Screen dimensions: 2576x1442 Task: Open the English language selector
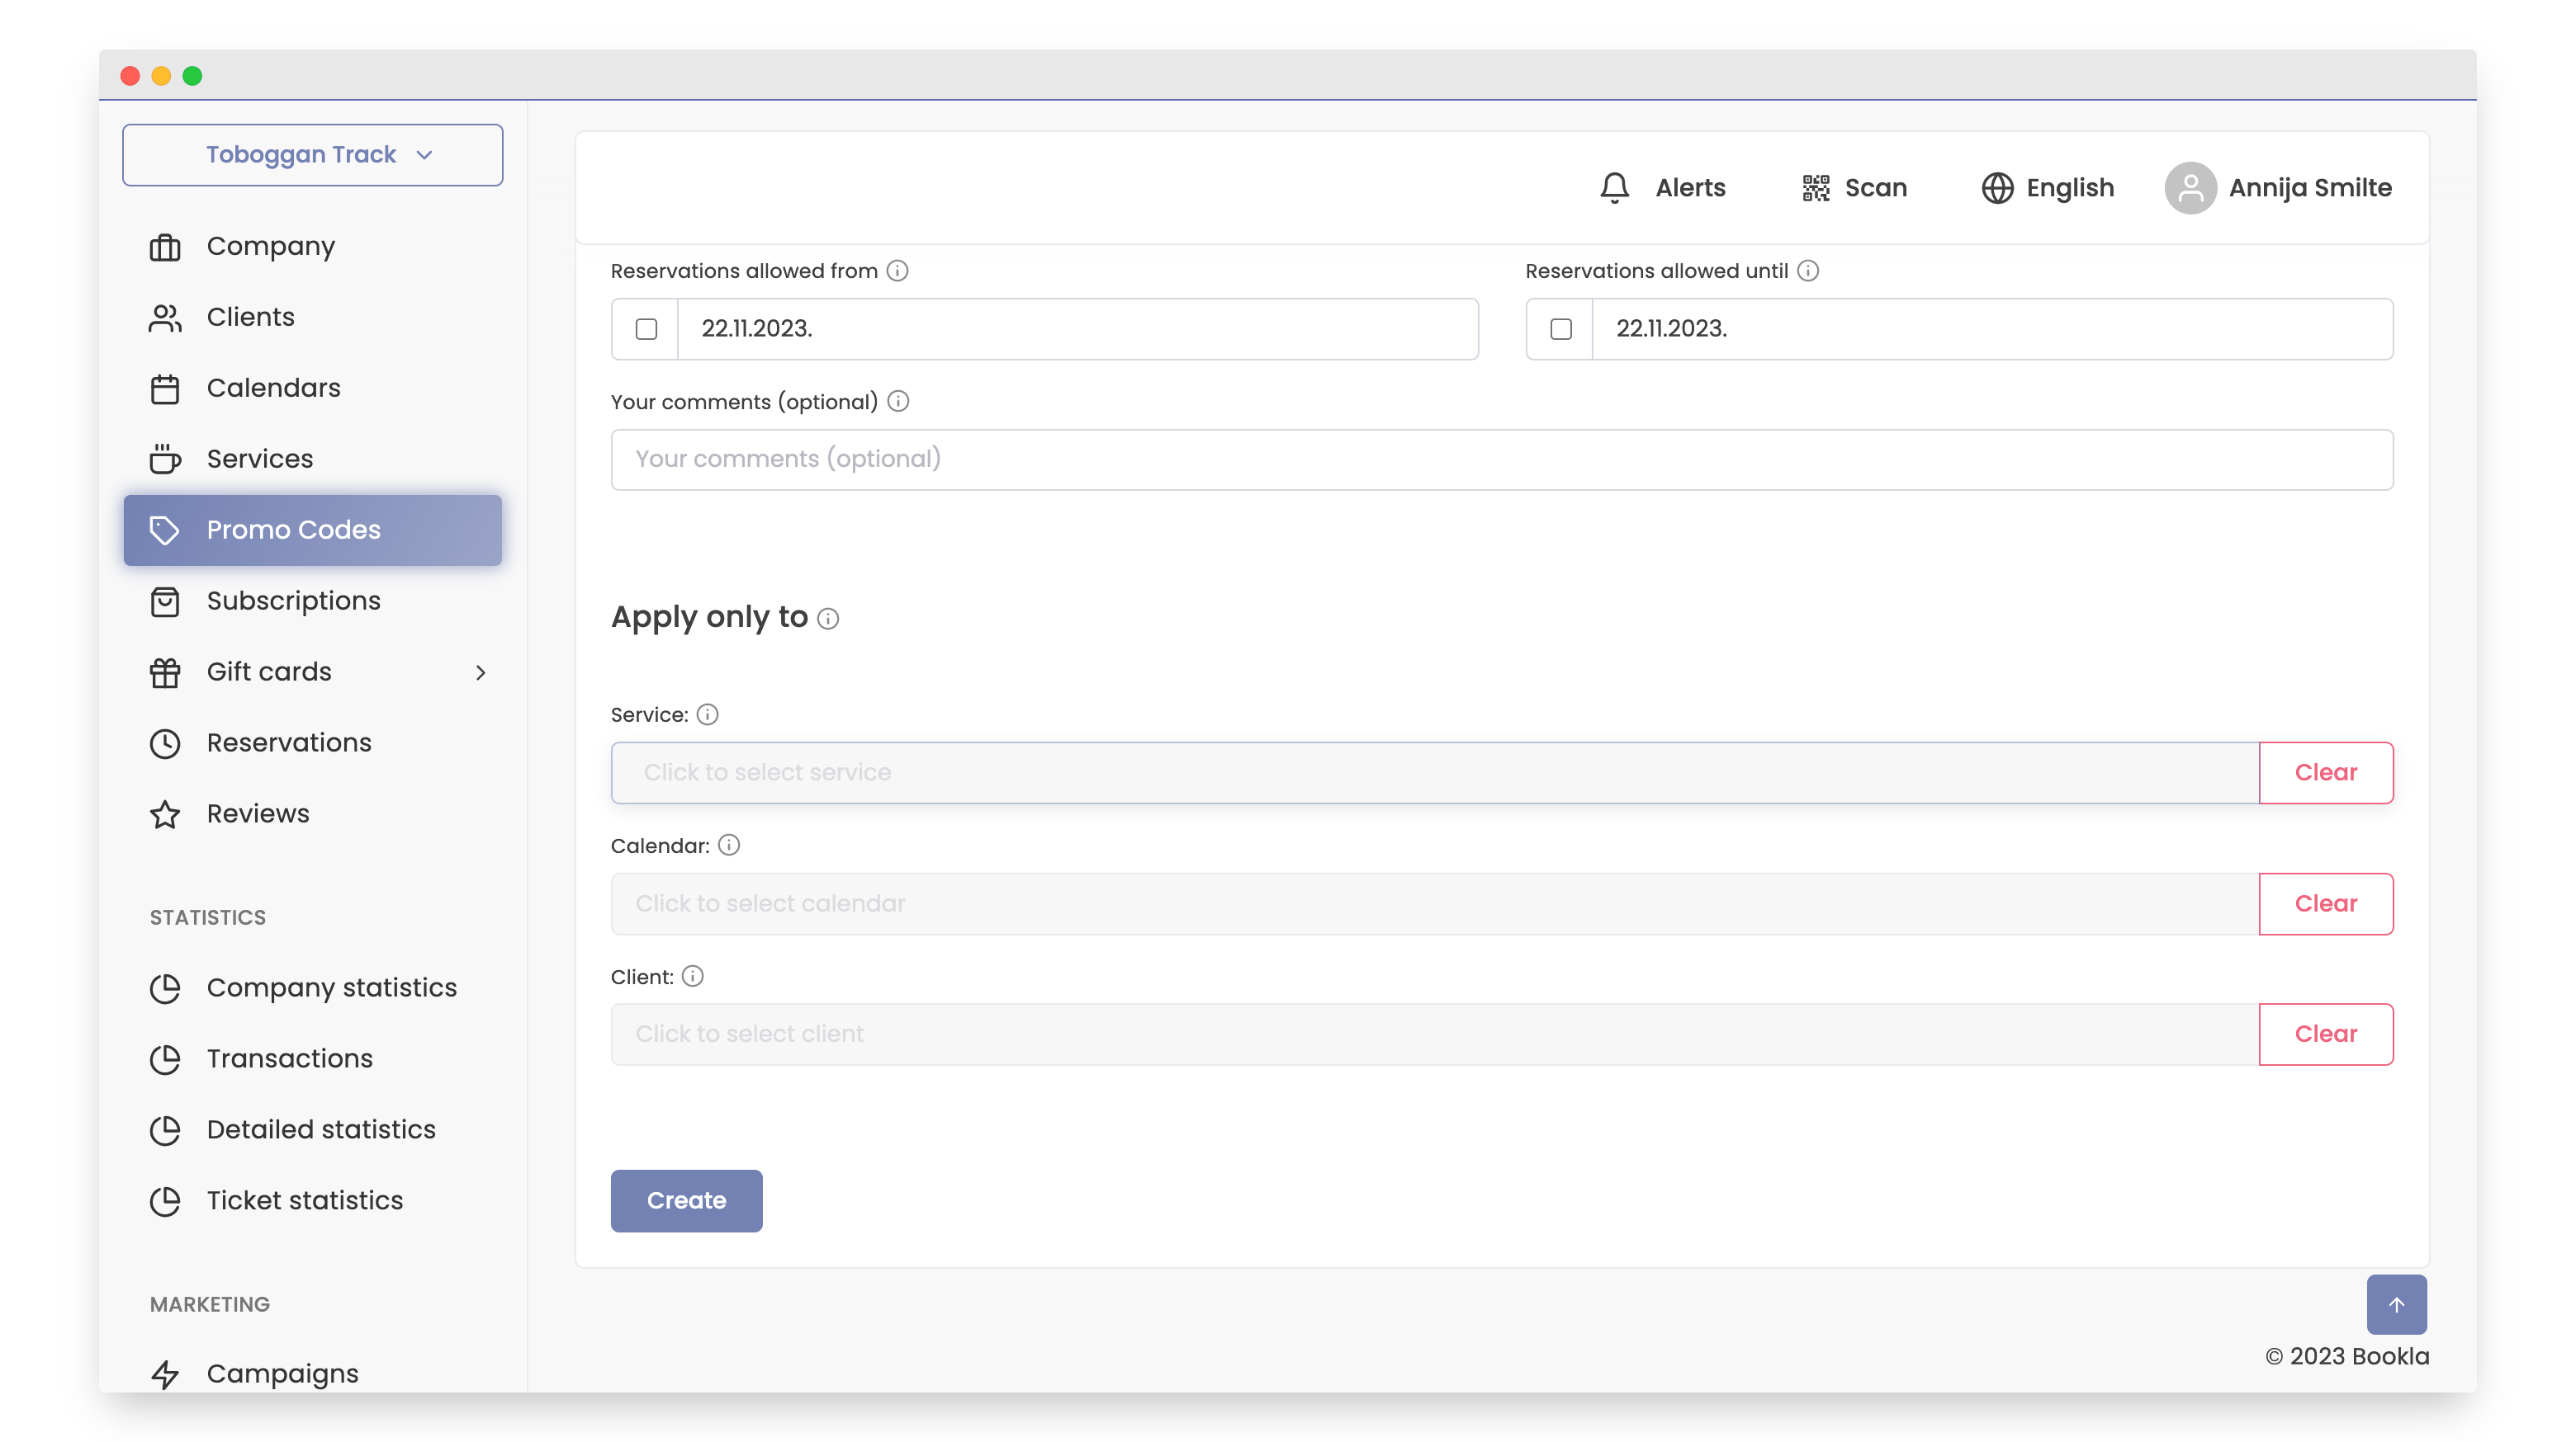coord(2047,188)
